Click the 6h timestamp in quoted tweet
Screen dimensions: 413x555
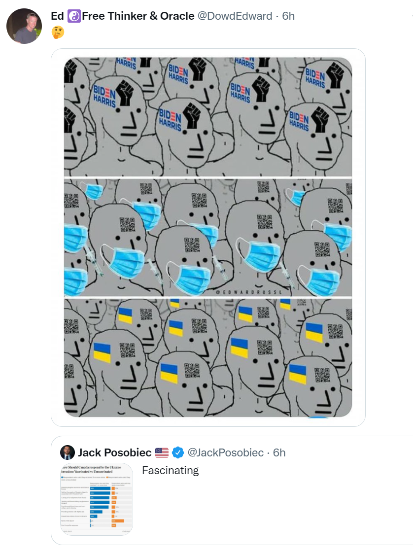point(279,452)
